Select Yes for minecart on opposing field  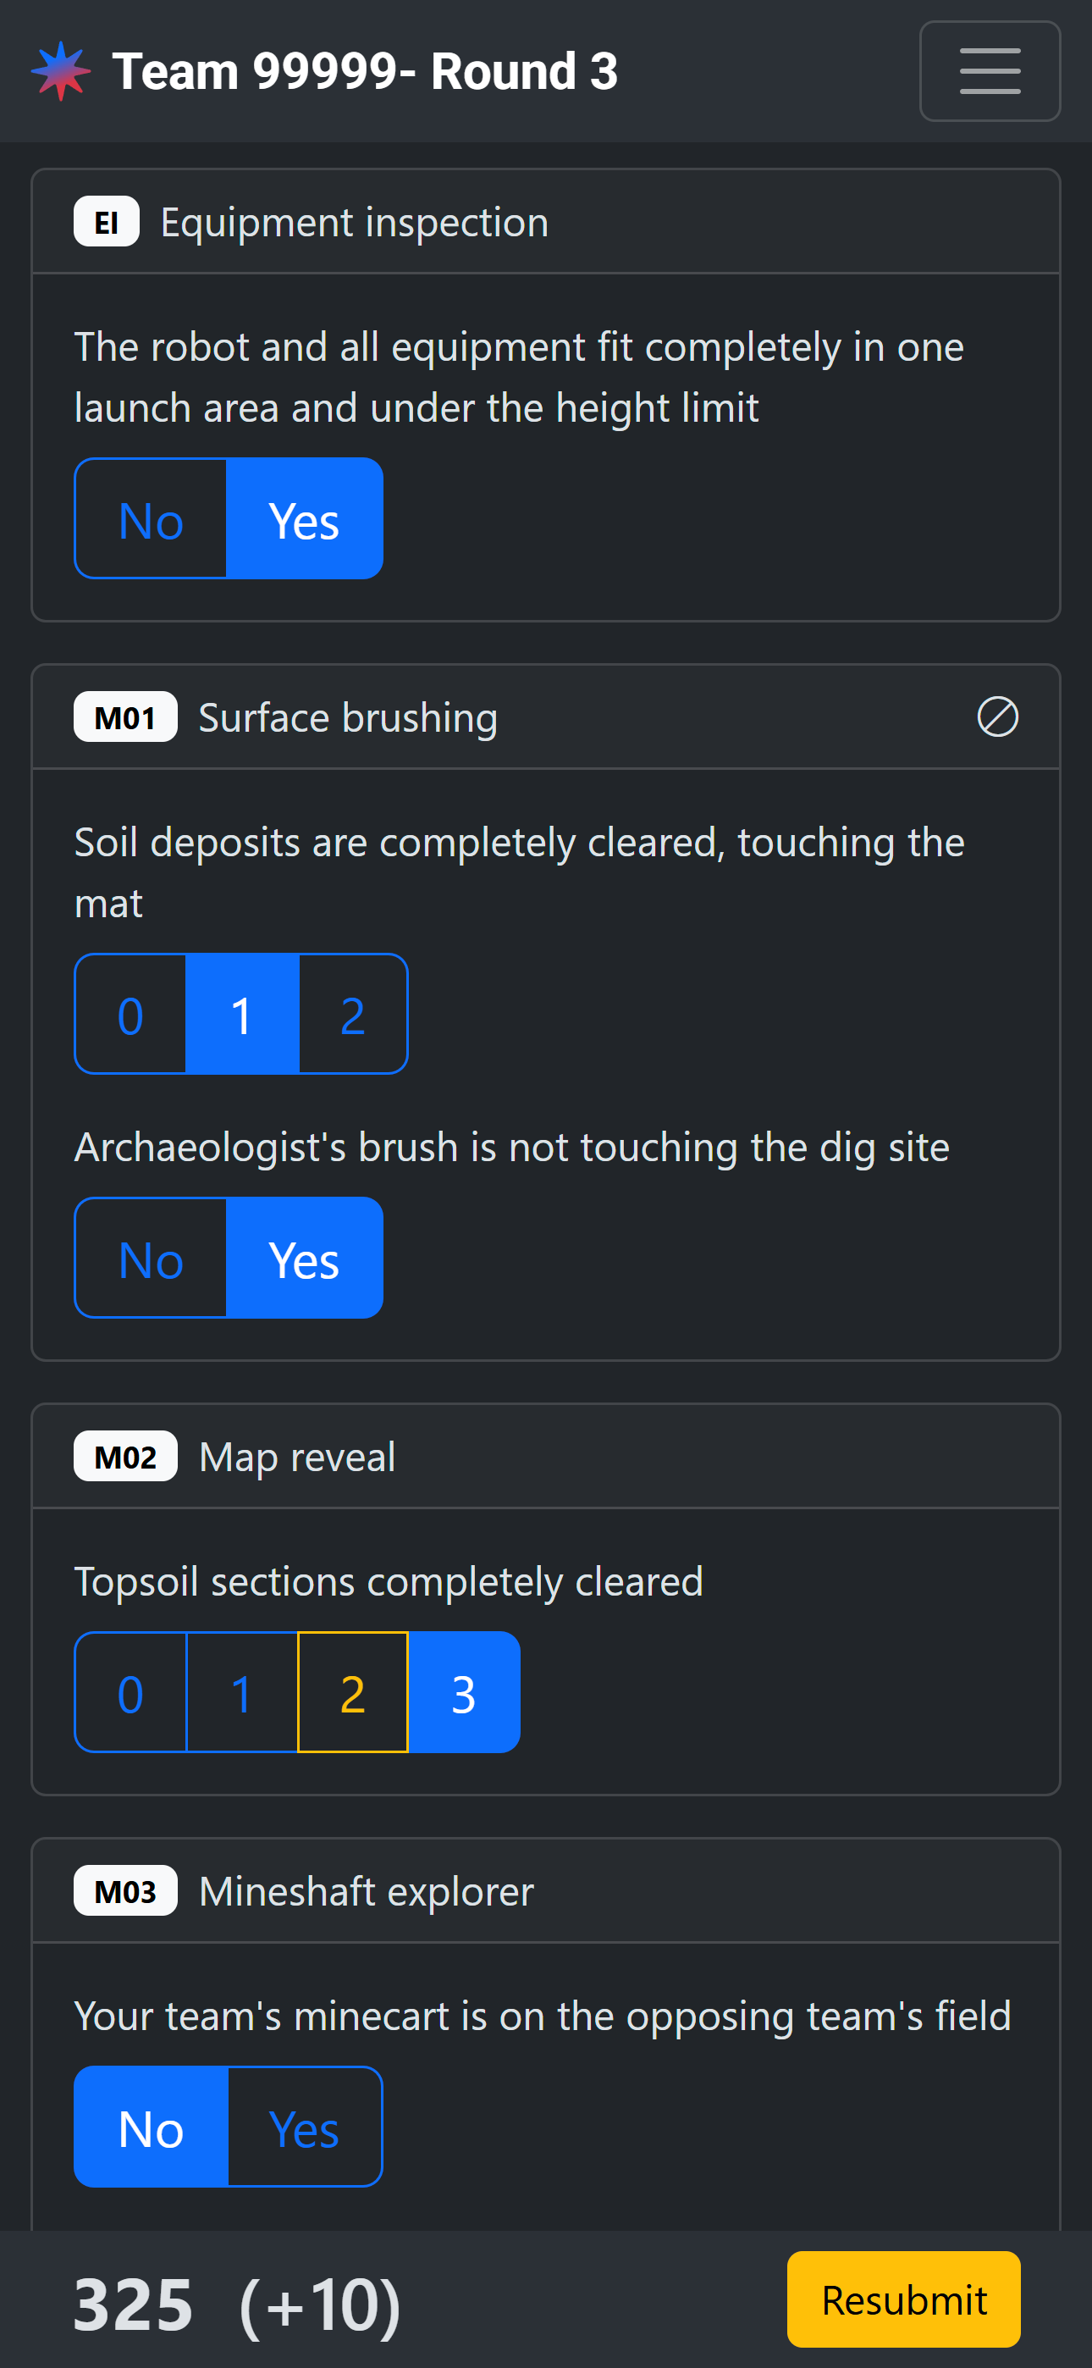pyautogui.click(x=304, y=2127)
